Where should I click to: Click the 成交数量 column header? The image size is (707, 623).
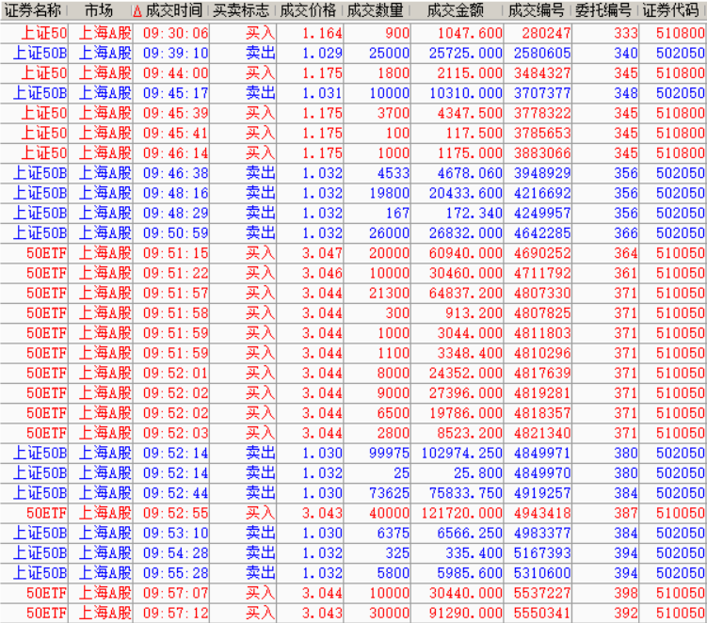pyautogui.click(x=375, y=10)
